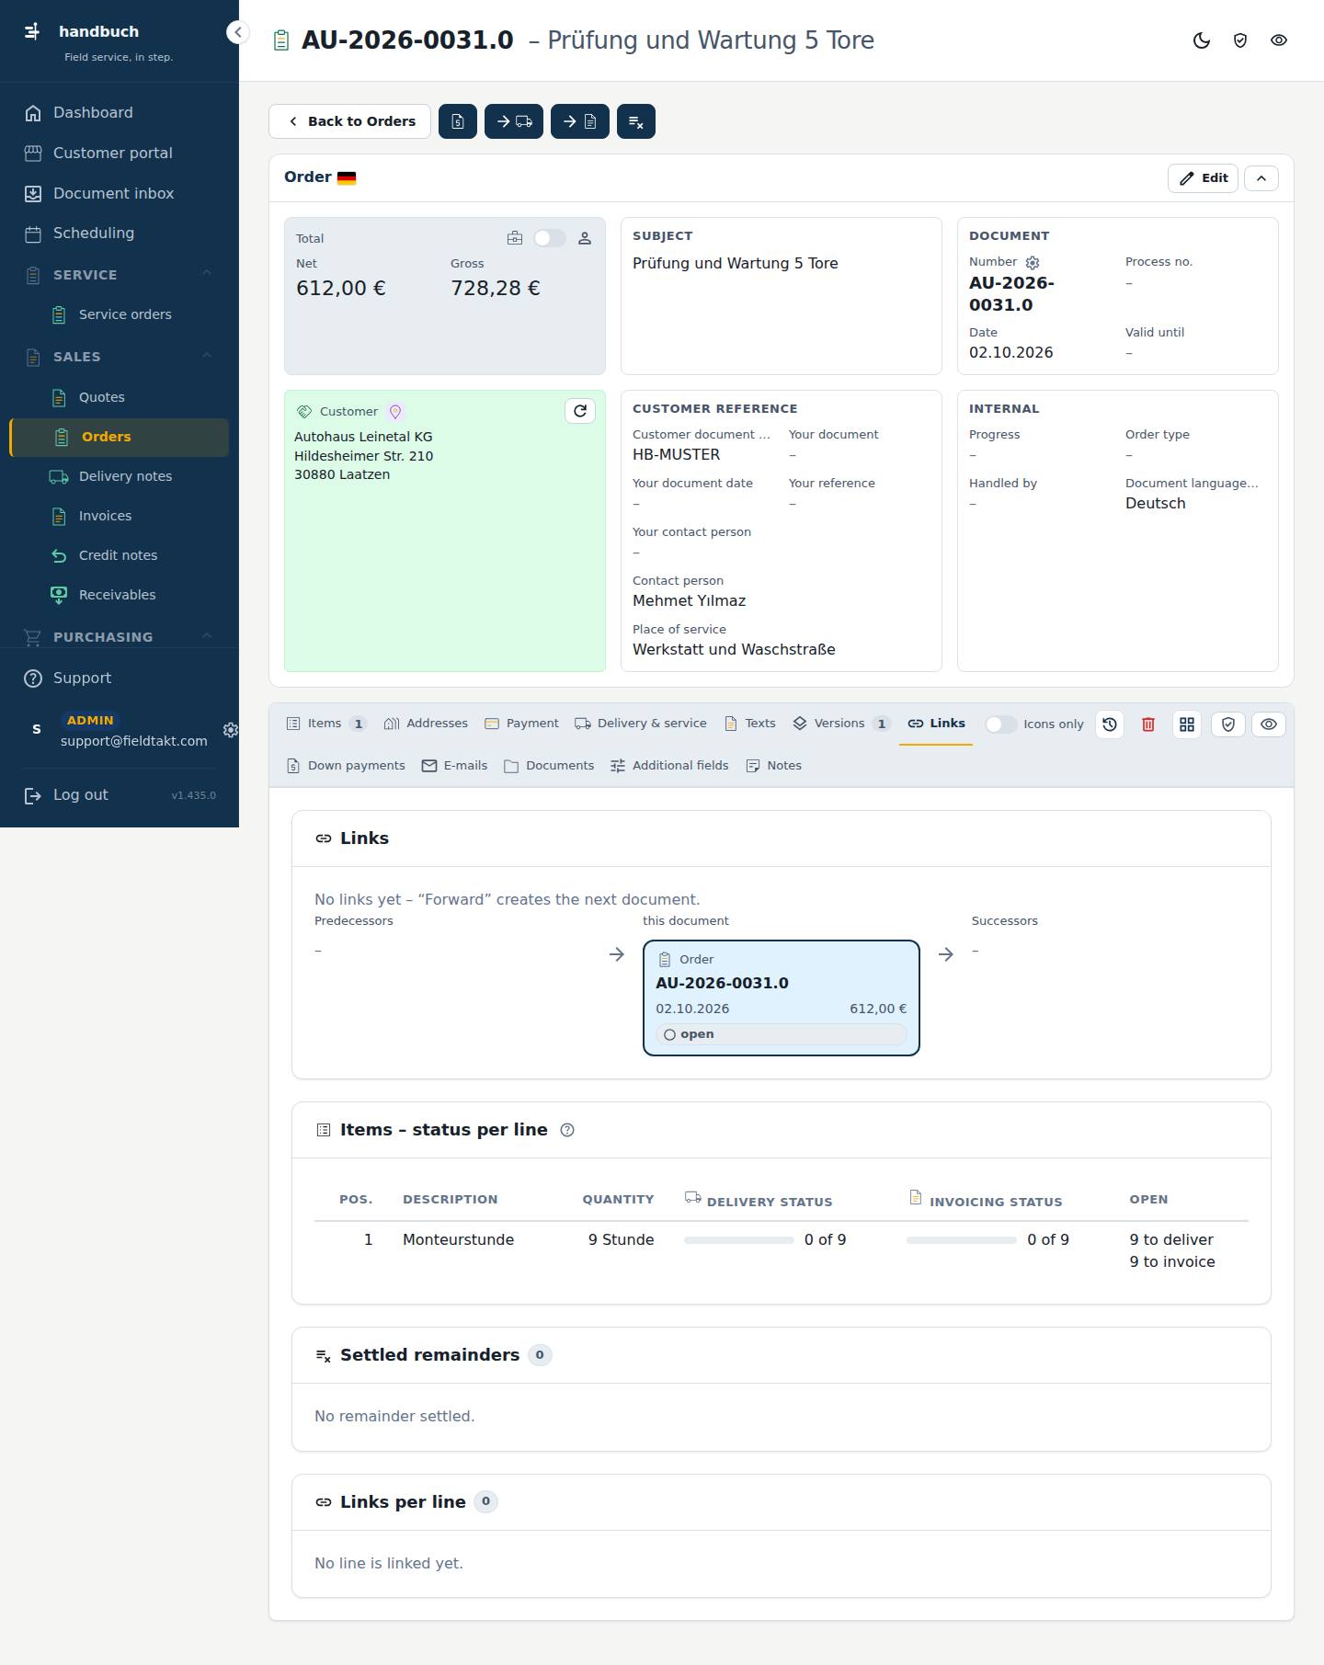This screenshot has height=1665, width=1324.
Task: Collapse the SERVICE sidebar section
Action: (x=207, y=273)
